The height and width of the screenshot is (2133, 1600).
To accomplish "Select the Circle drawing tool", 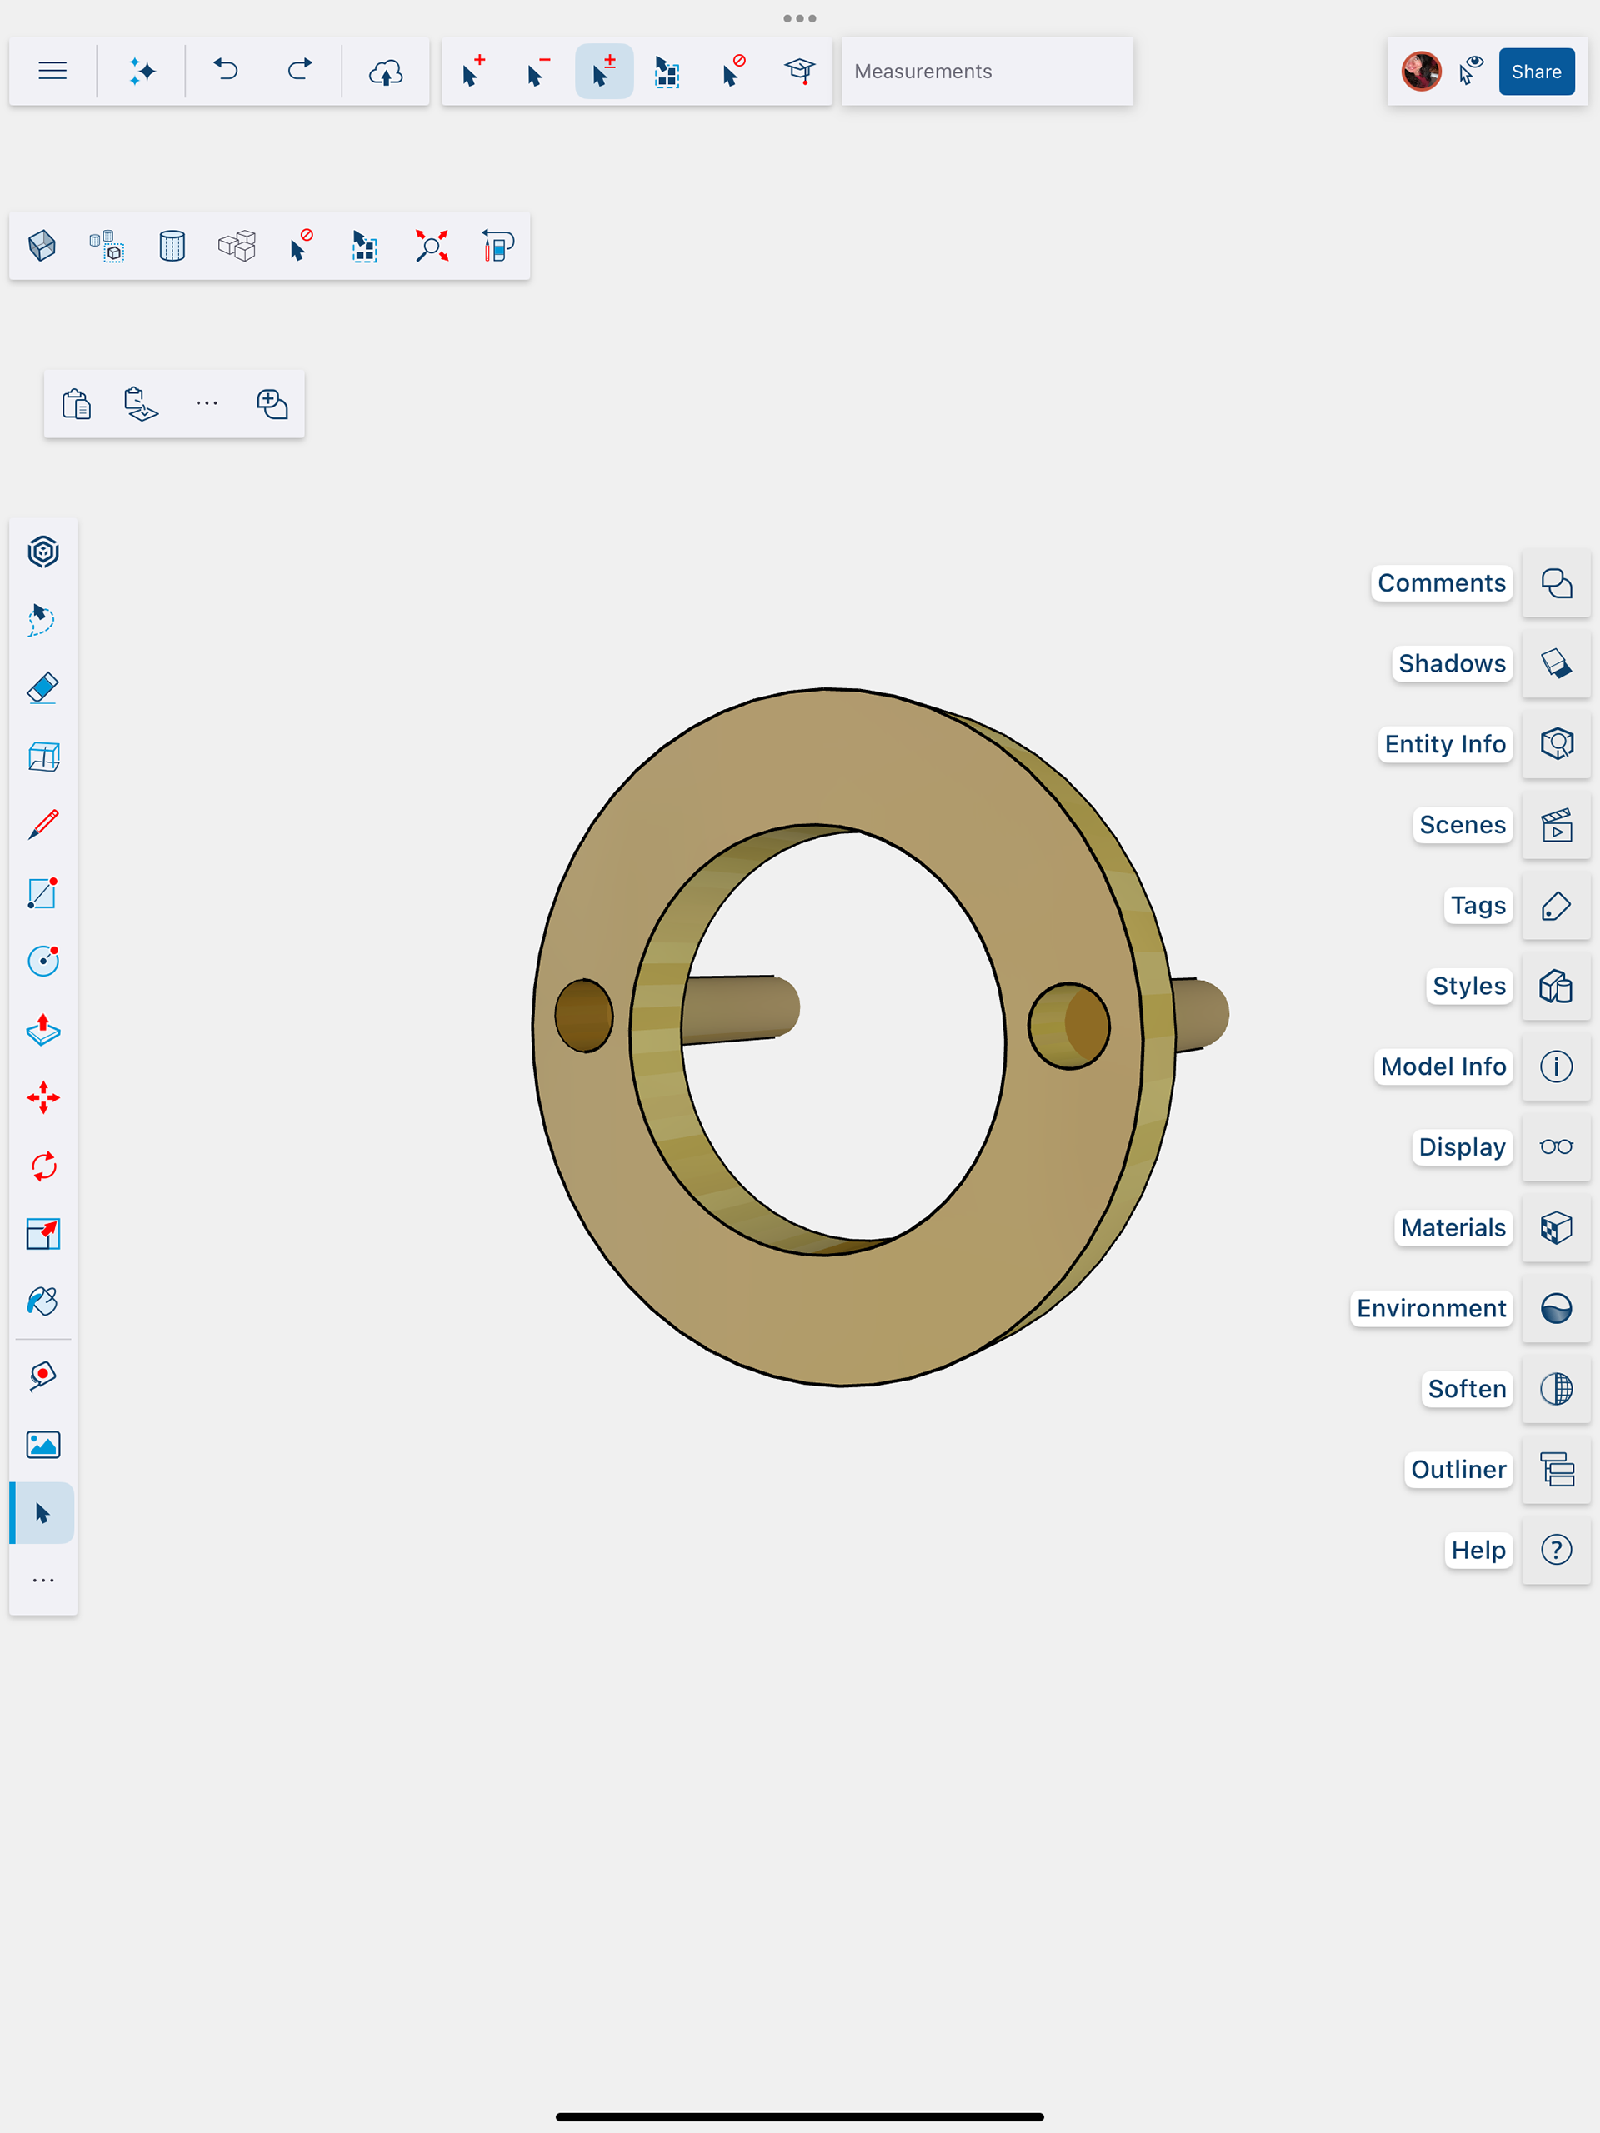I will [x=43, y=961].
